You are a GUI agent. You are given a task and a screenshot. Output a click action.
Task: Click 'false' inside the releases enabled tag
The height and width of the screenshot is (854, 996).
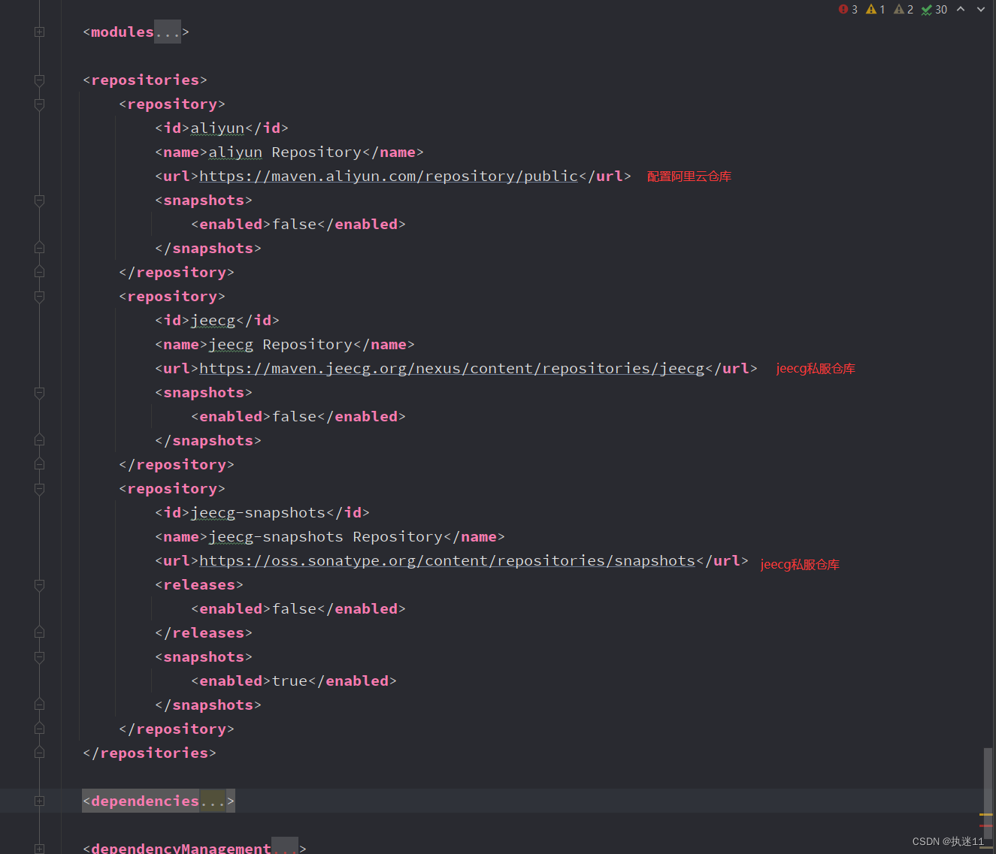294,609
